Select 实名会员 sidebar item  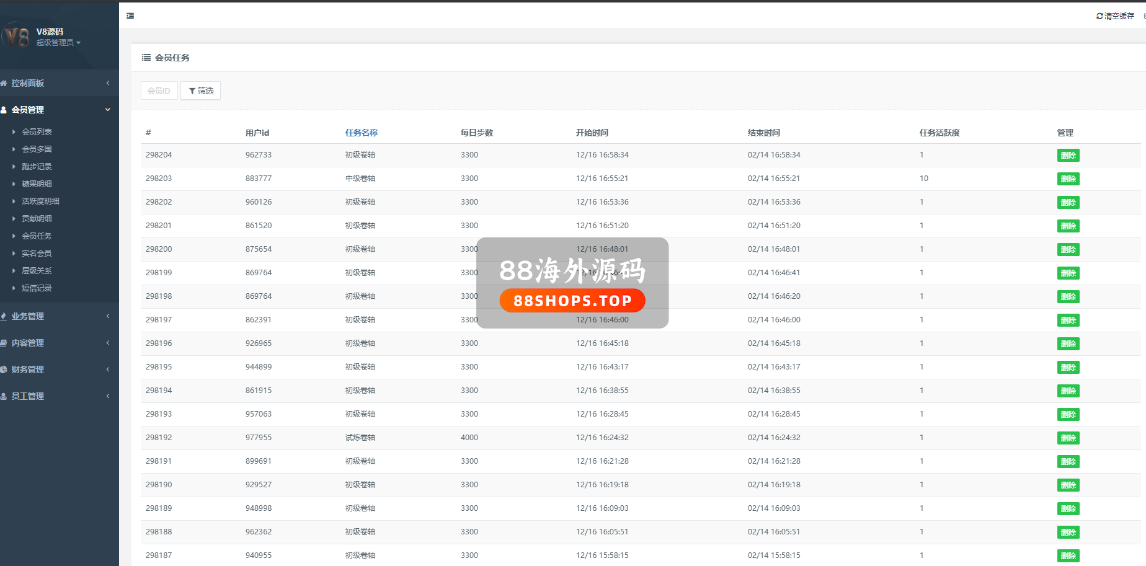[x=37, y=254]
